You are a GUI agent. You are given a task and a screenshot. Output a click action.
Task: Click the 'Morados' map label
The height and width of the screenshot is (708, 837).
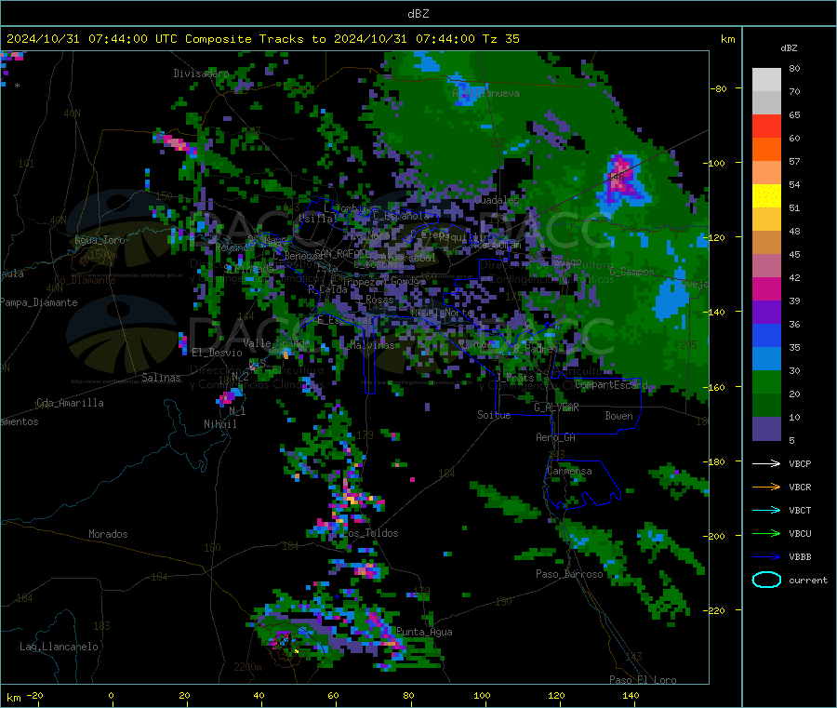click(108, 534)
